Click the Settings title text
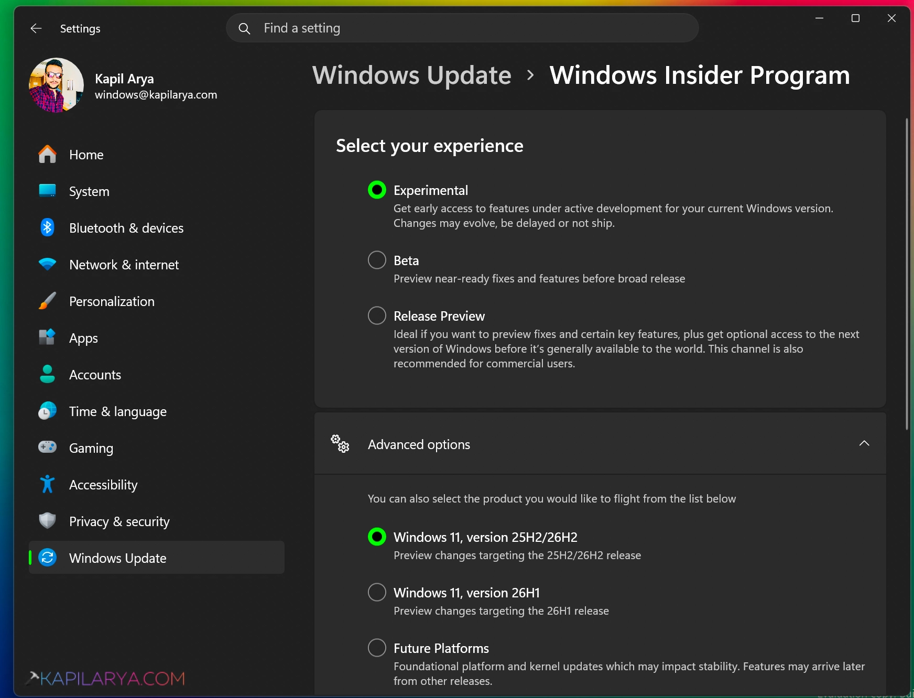The image size is (914, 698). pos(80,29)
